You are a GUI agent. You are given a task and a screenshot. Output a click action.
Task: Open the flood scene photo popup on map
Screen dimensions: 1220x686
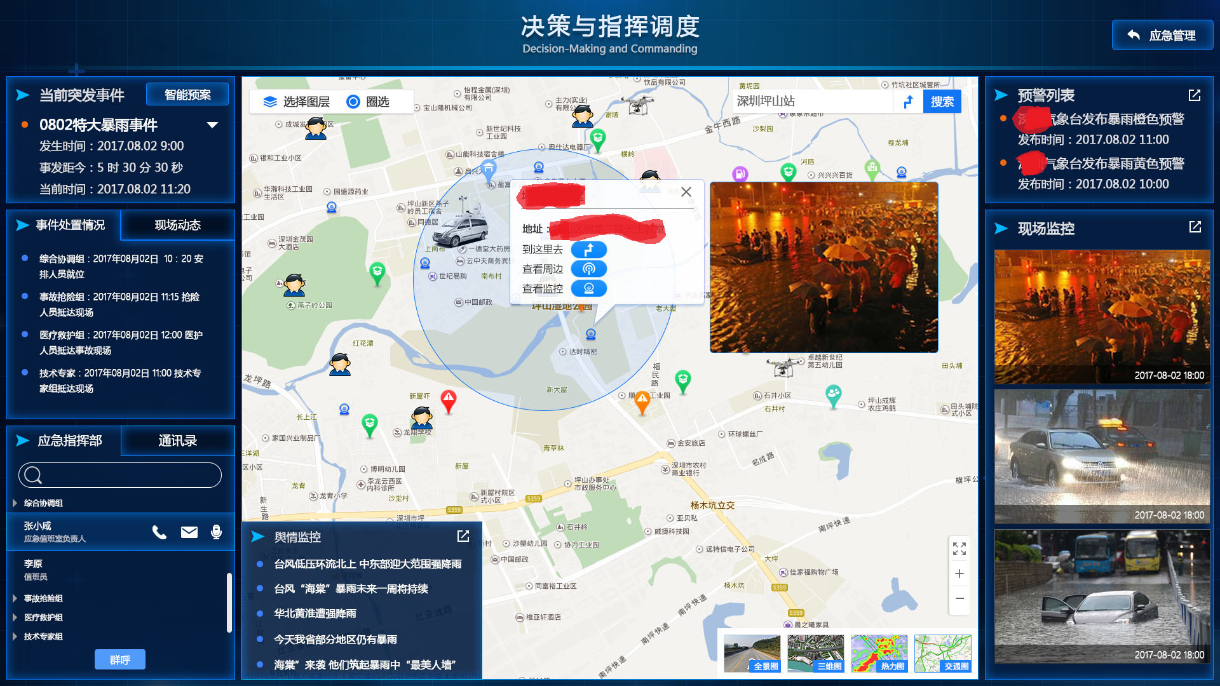click(x=824, y=267)
